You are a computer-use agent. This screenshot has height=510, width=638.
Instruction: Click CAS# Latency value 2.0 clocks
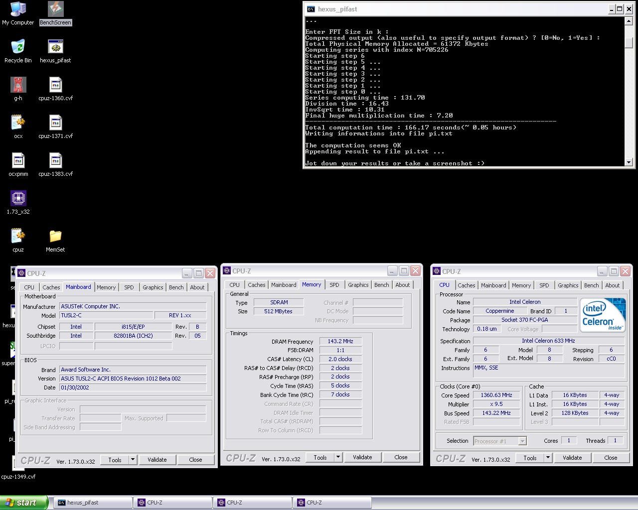[x=340, y=359]
